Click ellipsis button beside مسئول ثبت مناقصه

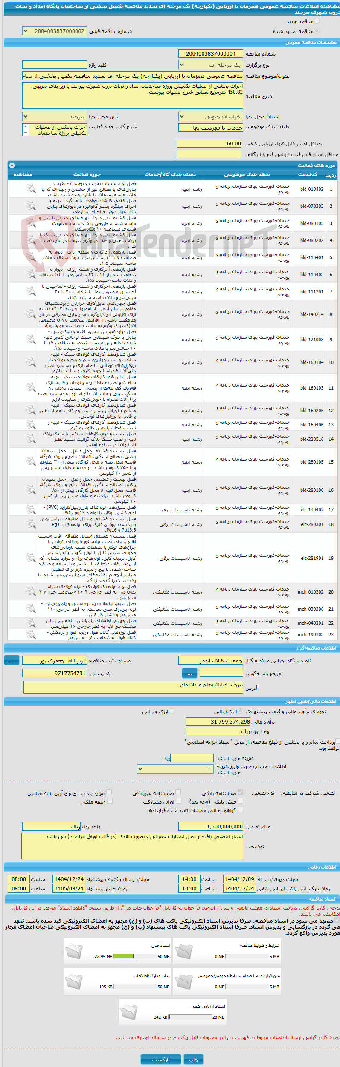click(x=12, y=660)
